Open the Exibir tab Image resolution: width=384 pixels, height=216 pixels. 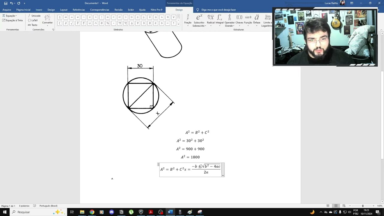point(131,10)
